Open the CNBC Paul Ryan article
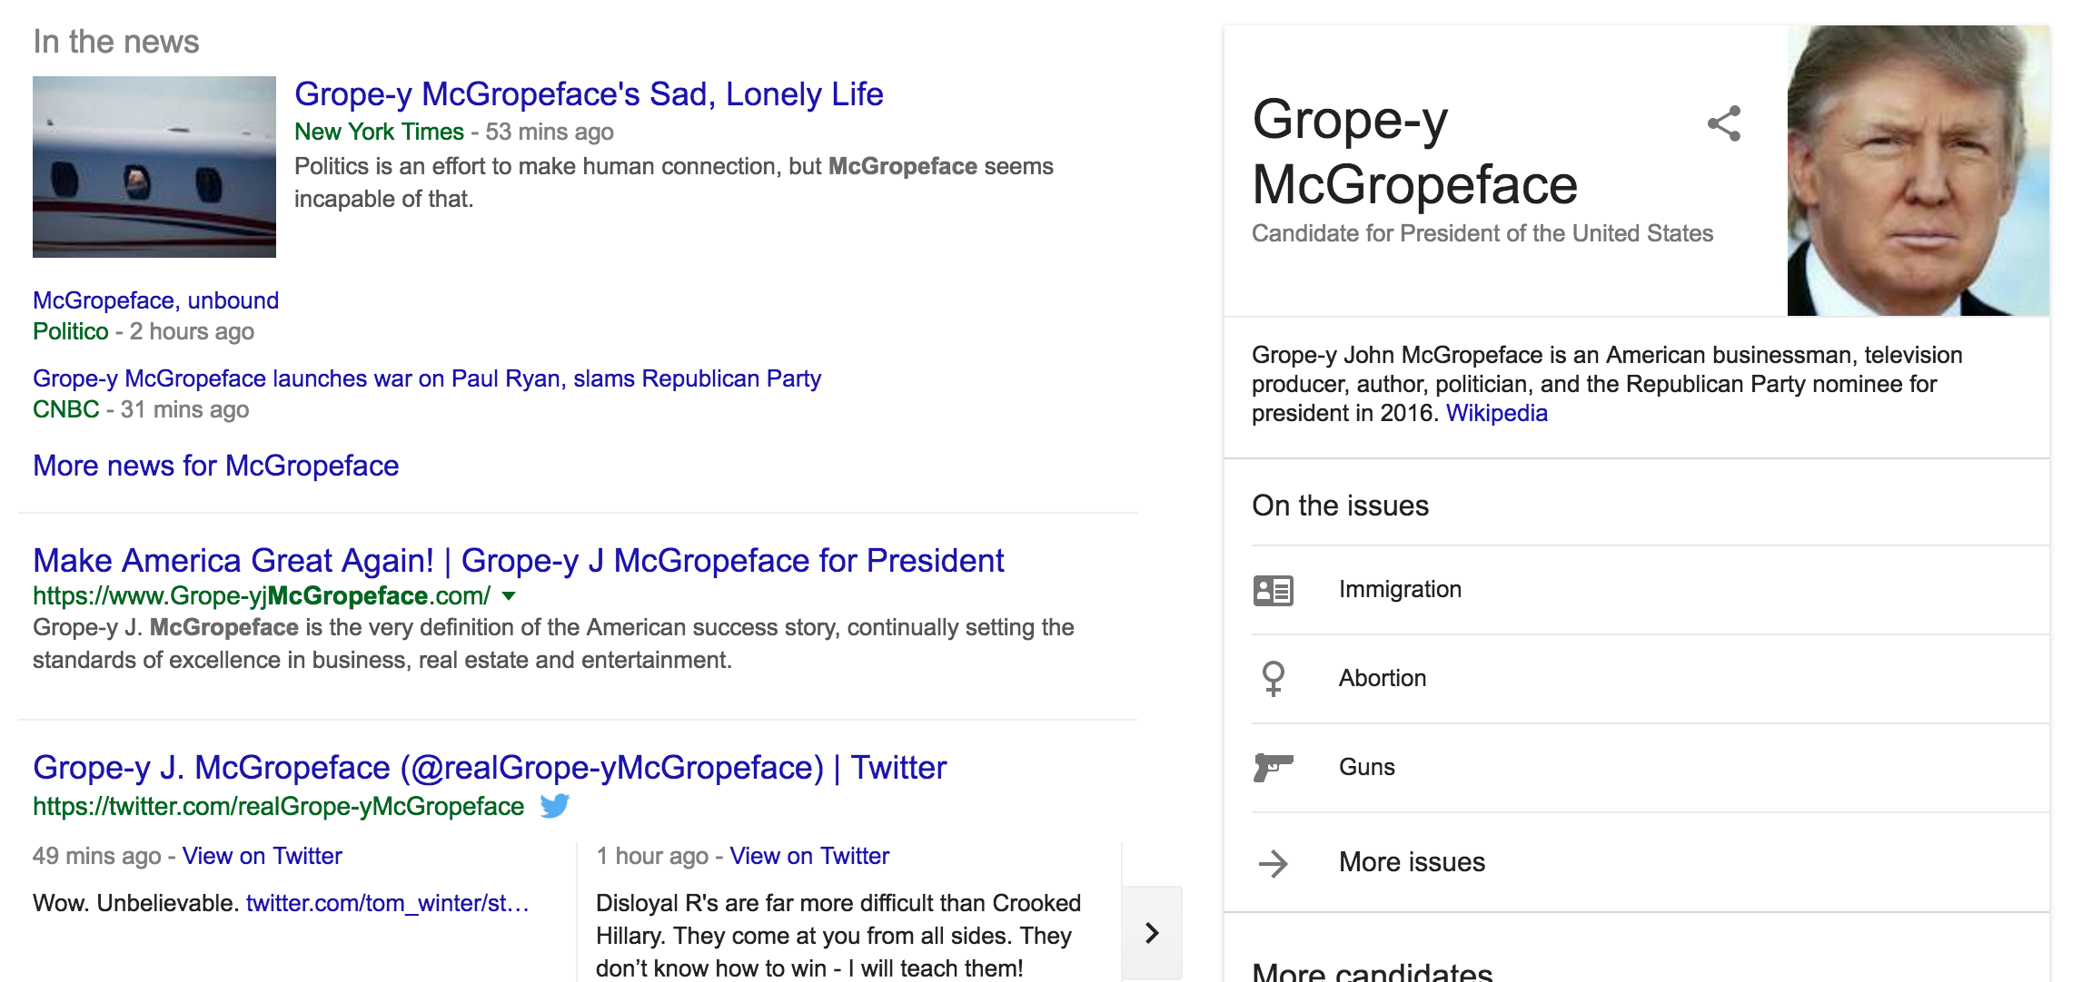The height and width of the screenshot is (982, 2082). [427, 378]
